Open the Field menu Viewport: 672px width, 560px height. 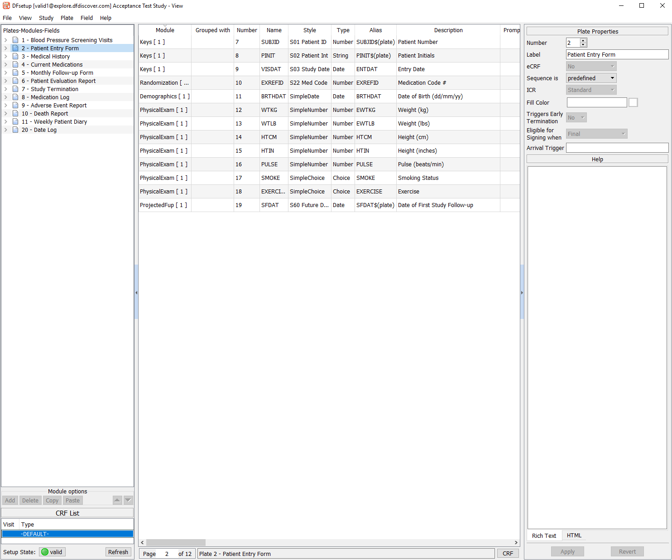(x=86, y=18)
